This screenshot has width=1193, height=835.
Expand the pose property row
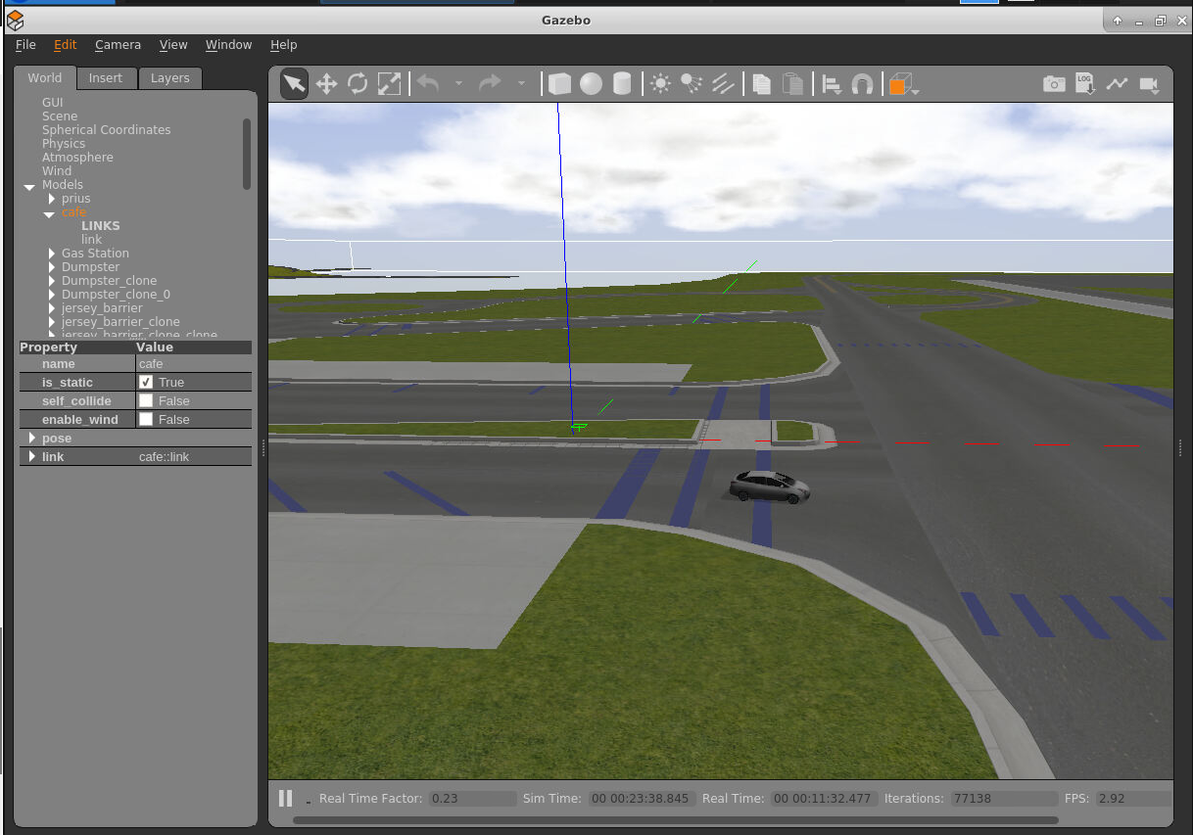click(x=32, y=439)
